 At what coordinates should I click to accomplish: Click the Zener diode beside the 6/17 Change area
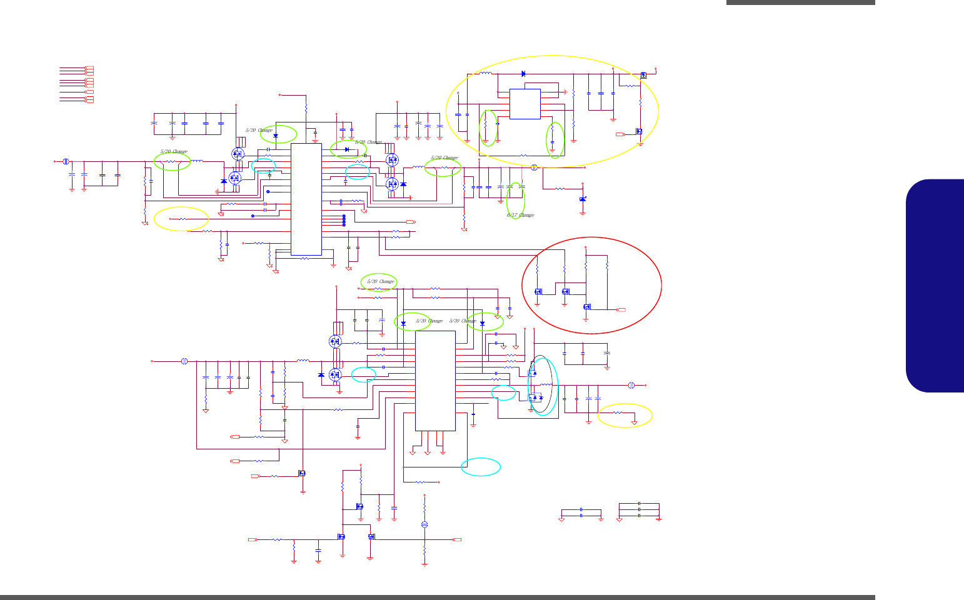point(583,199)
